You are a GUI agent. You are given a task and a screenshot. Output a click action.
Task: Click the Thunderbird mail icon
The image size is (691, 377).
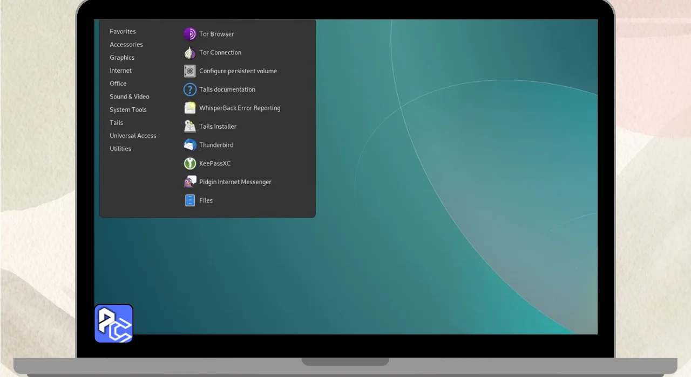189,145
